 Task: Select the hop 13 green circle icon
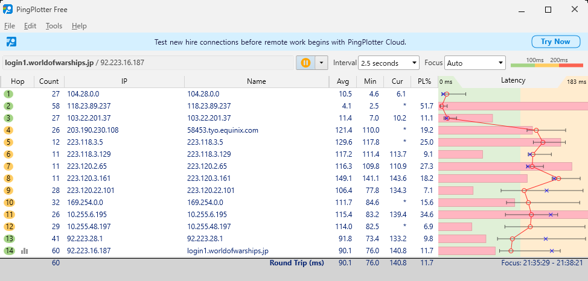tap(9, 239)
